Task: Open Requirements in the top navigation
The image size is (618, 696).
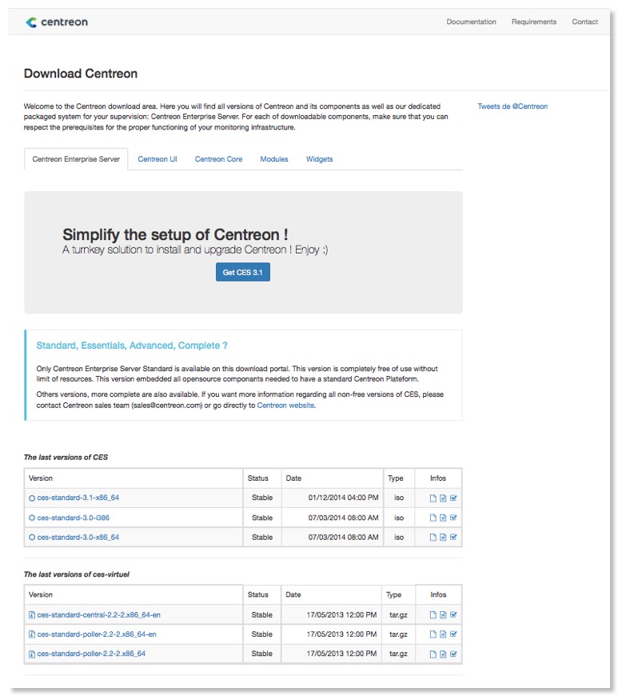Action: coord(534,22)
